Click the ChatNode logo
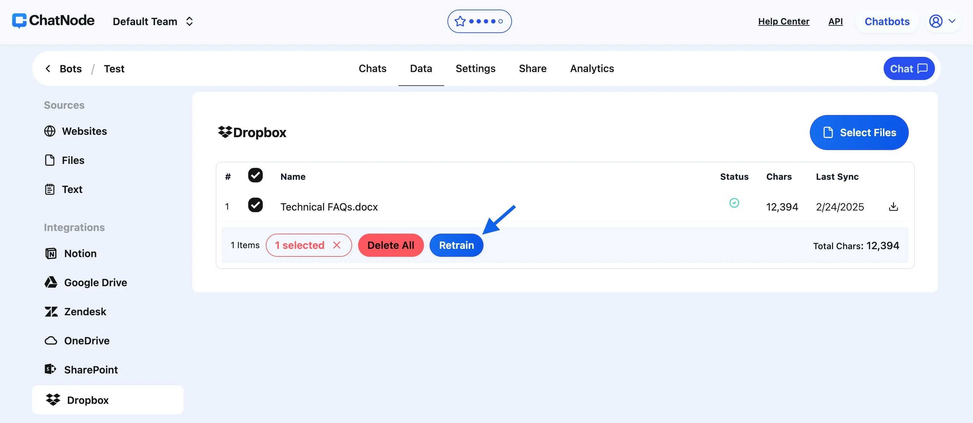This screenshot has height=423, width=973. point(53,21)
